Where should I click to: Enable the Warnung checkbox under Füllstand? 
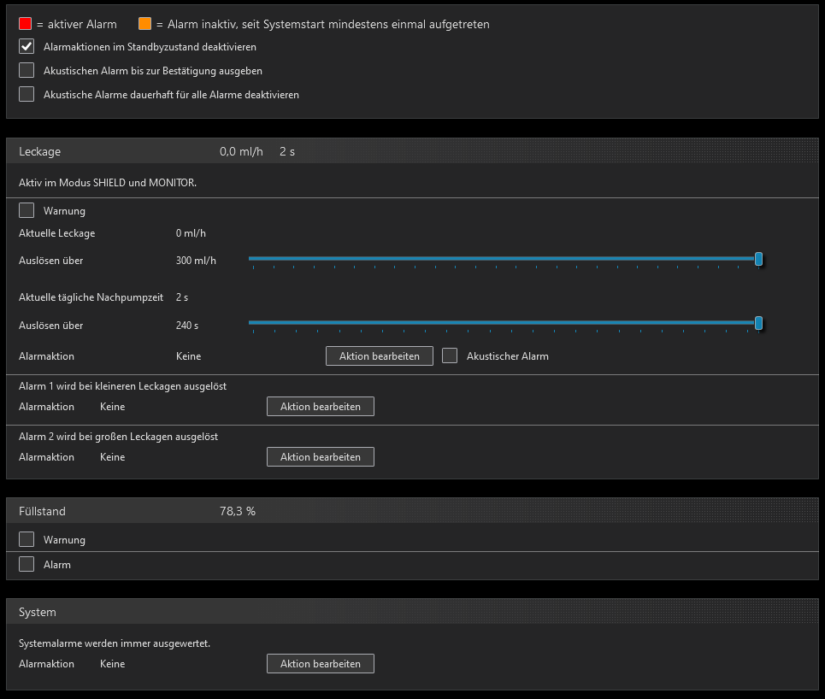tap(27, 539)
